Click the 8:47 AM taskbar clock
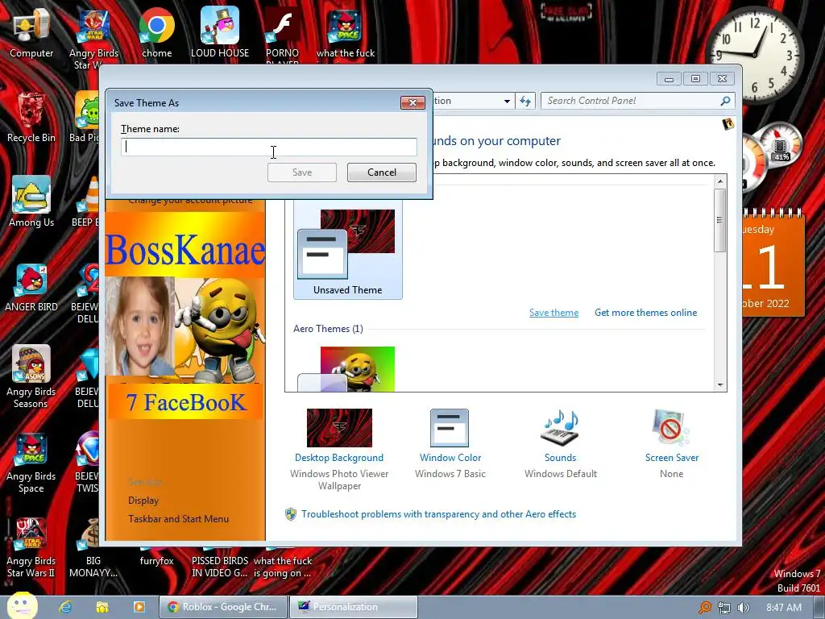Viewport: 825px width, 619px height. [783, 608]
